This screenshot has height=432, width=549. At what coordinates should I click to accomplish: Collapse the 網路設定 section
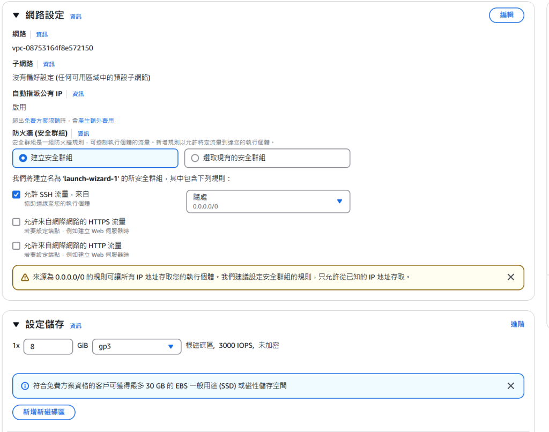point(16,16)
